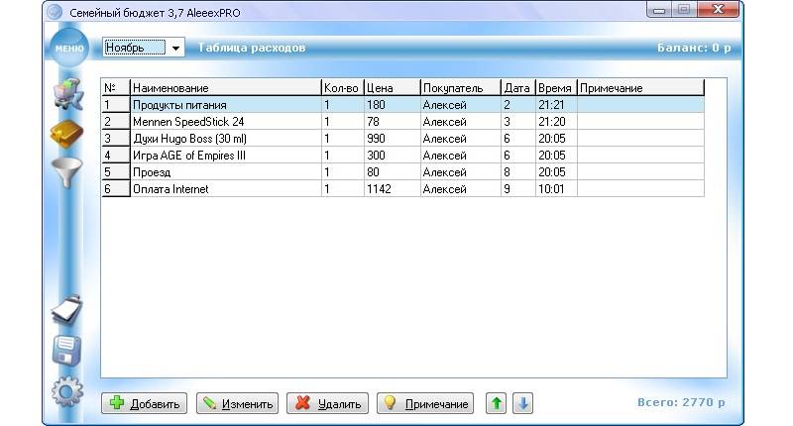The image size is (793, 426).
Task: Open the round МЕНЮ button
Action: [x=68, y=48]
